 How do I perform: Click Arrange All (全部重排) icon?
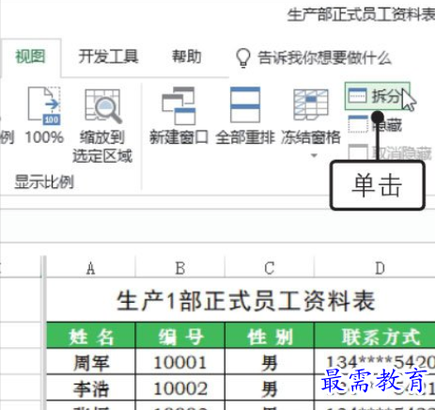(x=245, y=105)
